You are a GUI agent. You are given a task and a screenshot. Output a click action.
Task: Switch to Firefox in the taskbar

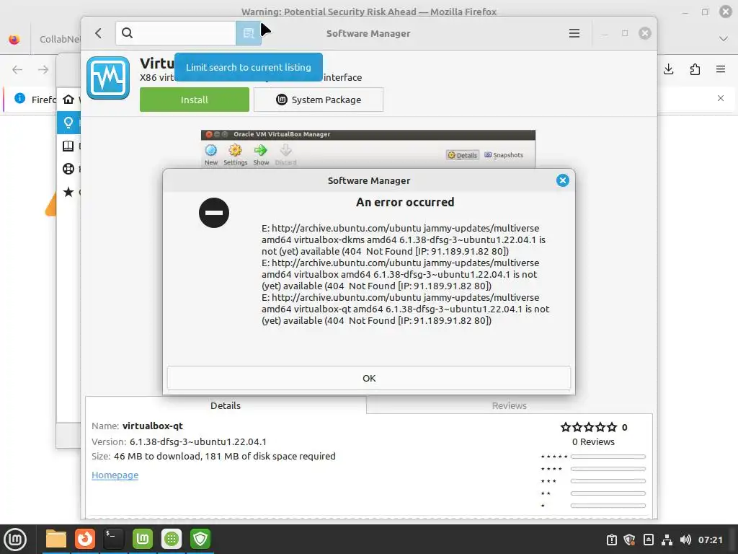point(85,539)
